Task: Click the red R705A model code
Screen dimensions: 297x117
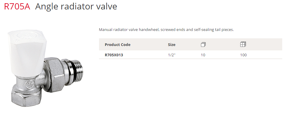Action: (17, 6)
